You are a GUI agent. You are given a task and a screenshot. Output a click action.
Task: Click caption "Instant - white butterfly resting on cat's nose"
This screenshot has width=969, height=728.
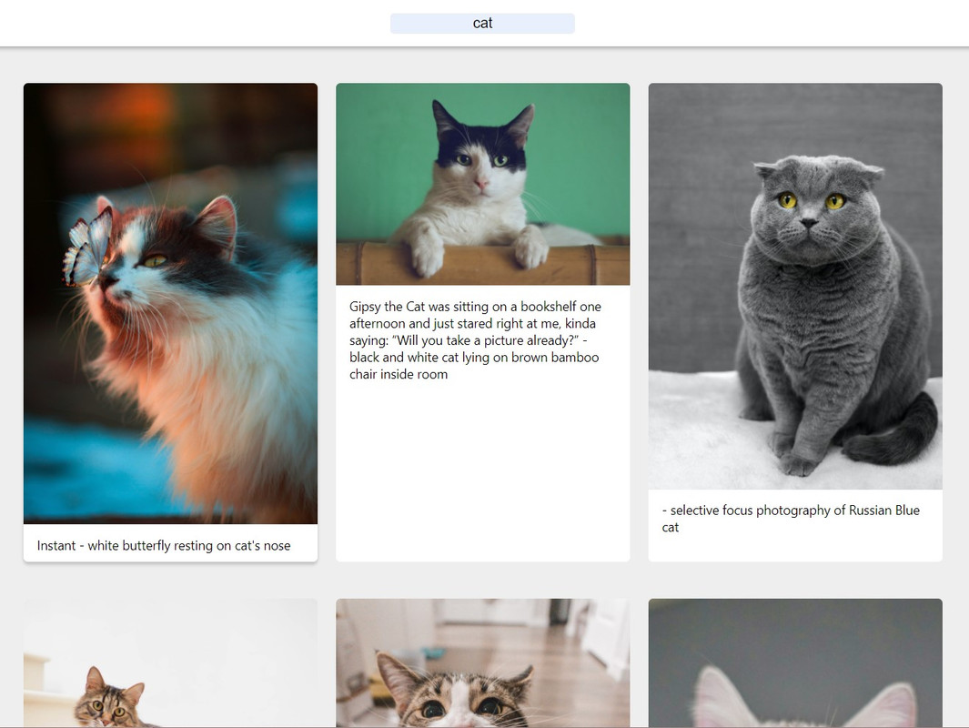pos(164,546)
